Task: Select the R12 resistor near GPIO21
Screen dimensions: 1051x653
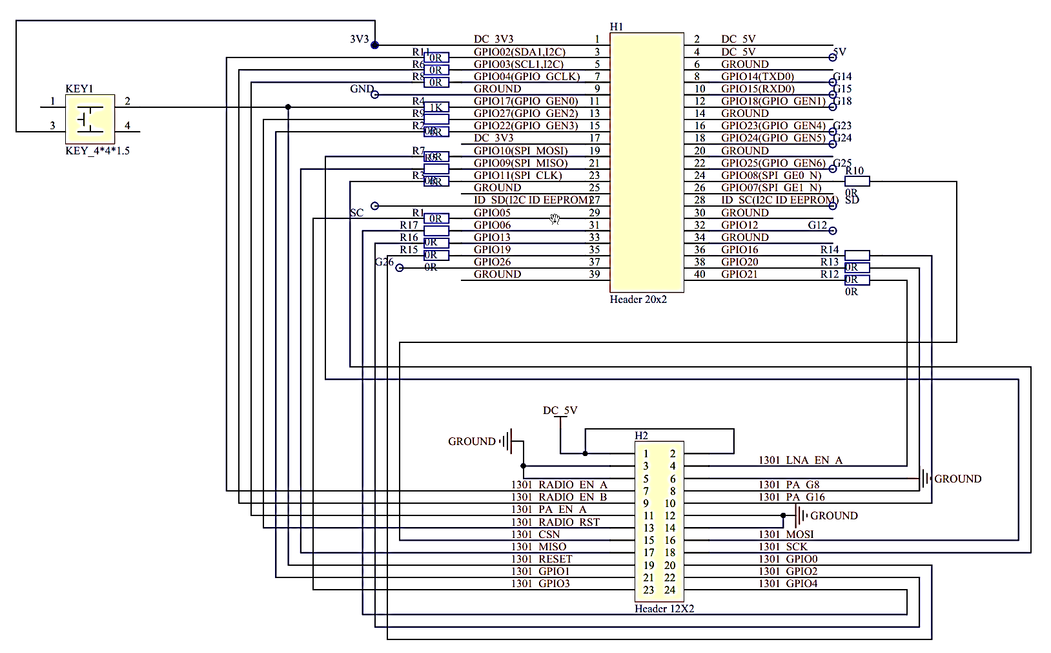Action: coord(857,280)
